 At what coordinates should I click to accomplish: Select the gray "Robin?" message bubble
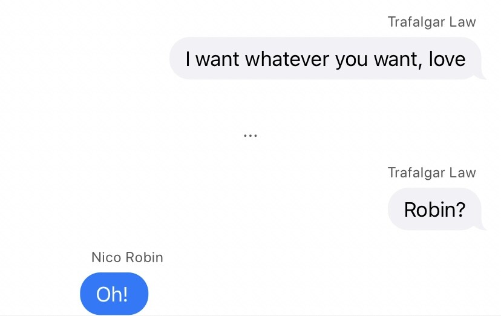(x=434, y=209)
